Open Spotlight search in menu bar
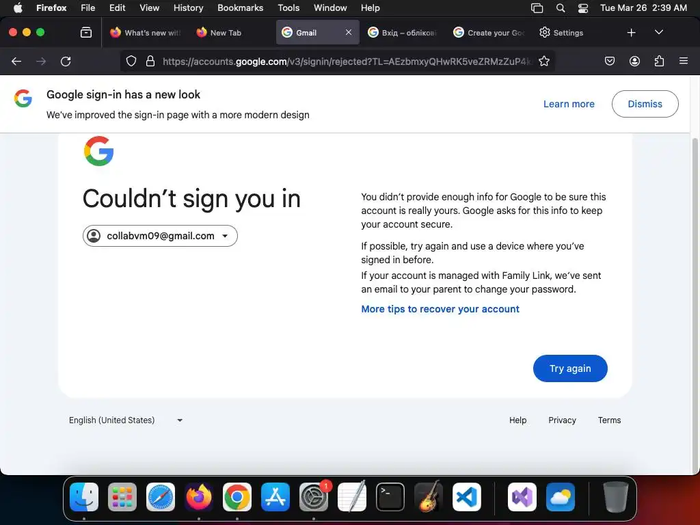This screenshot has height=525, width=700. click(x=561, y=8)
